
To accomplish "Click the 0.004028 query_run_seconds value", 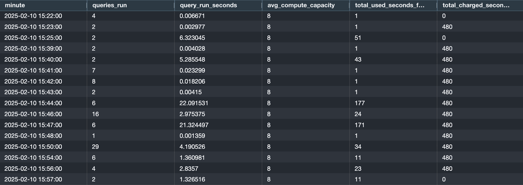I will click(x=192, y=49).
